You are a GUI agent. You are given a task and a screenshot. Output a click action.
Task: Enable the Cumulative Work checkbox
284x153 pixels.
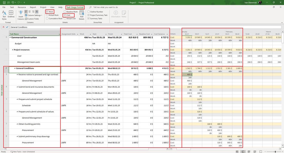coord(47,18)
